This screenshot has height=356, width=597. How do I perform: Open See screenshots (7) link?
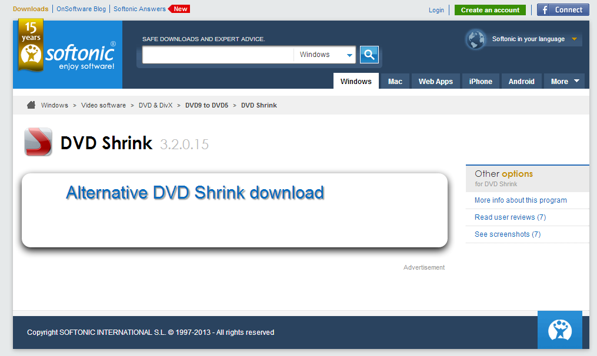click(x=508, y=234)
